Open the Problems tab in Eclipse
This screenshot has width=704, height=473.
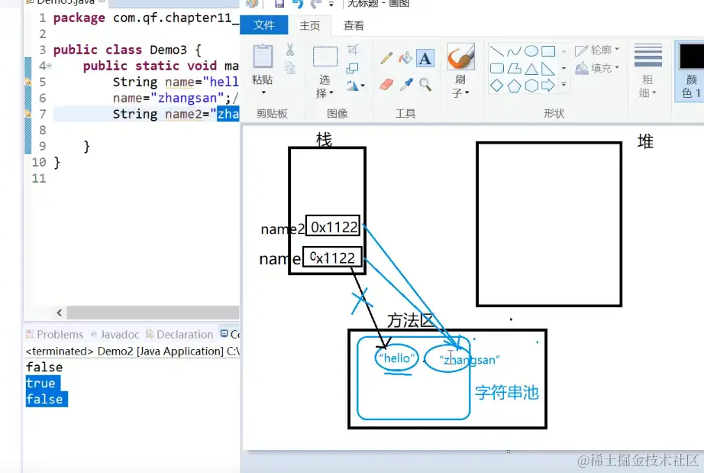[54, 335]
